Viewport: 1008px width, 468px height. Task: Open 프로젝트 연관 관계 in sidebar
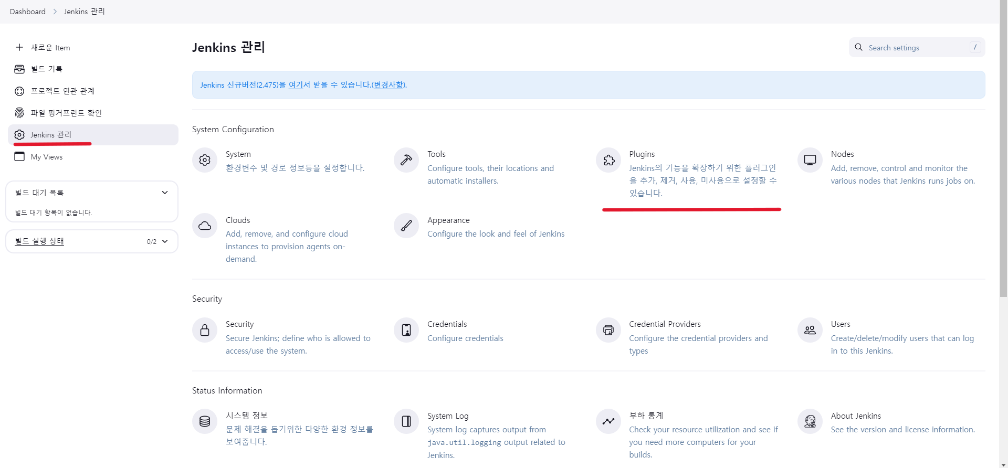(x=93, y=91)
